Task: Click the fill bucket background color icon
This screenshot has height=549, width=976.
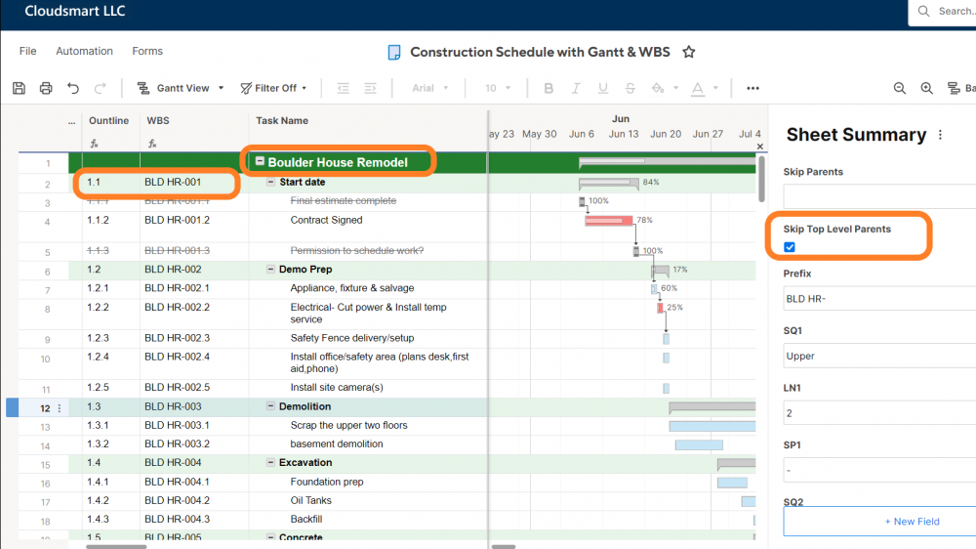Action: pos(658,88)
